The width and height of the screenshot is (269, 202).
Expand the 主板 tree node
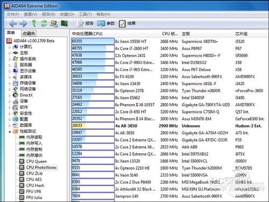[10, 53]
